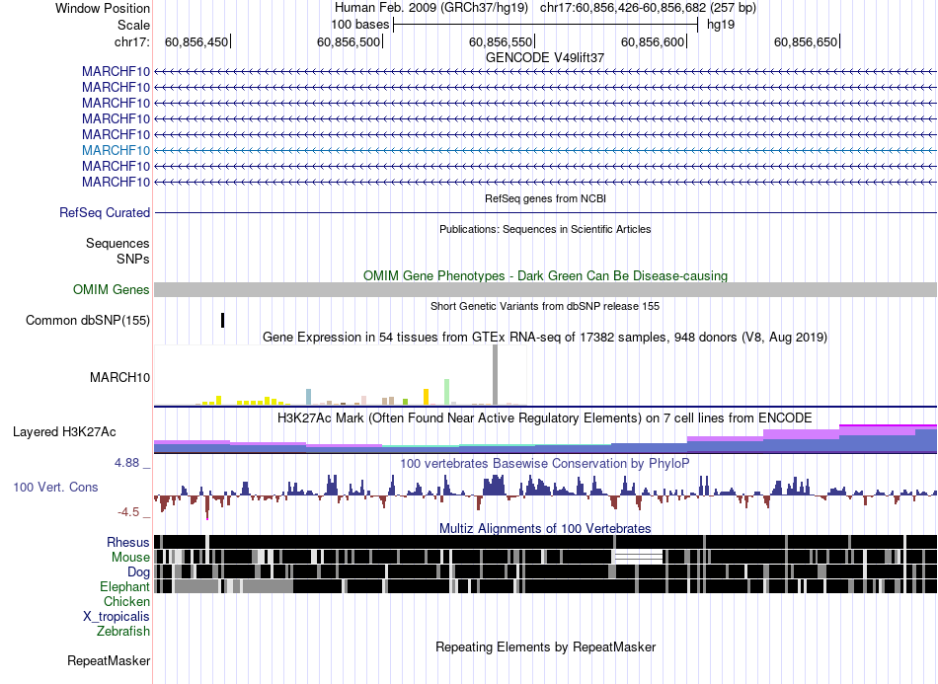Image resolution: width=938 pixels, height=684 pixels.
Task: Click 'Human Feb. 2009 (GRCh37/hg19)' text
Action: point(431,8)
